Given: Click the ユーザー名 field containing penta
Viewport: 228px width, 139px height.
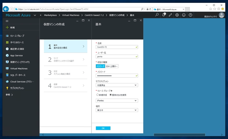Looking at the screenshot, I should point(117,56).
